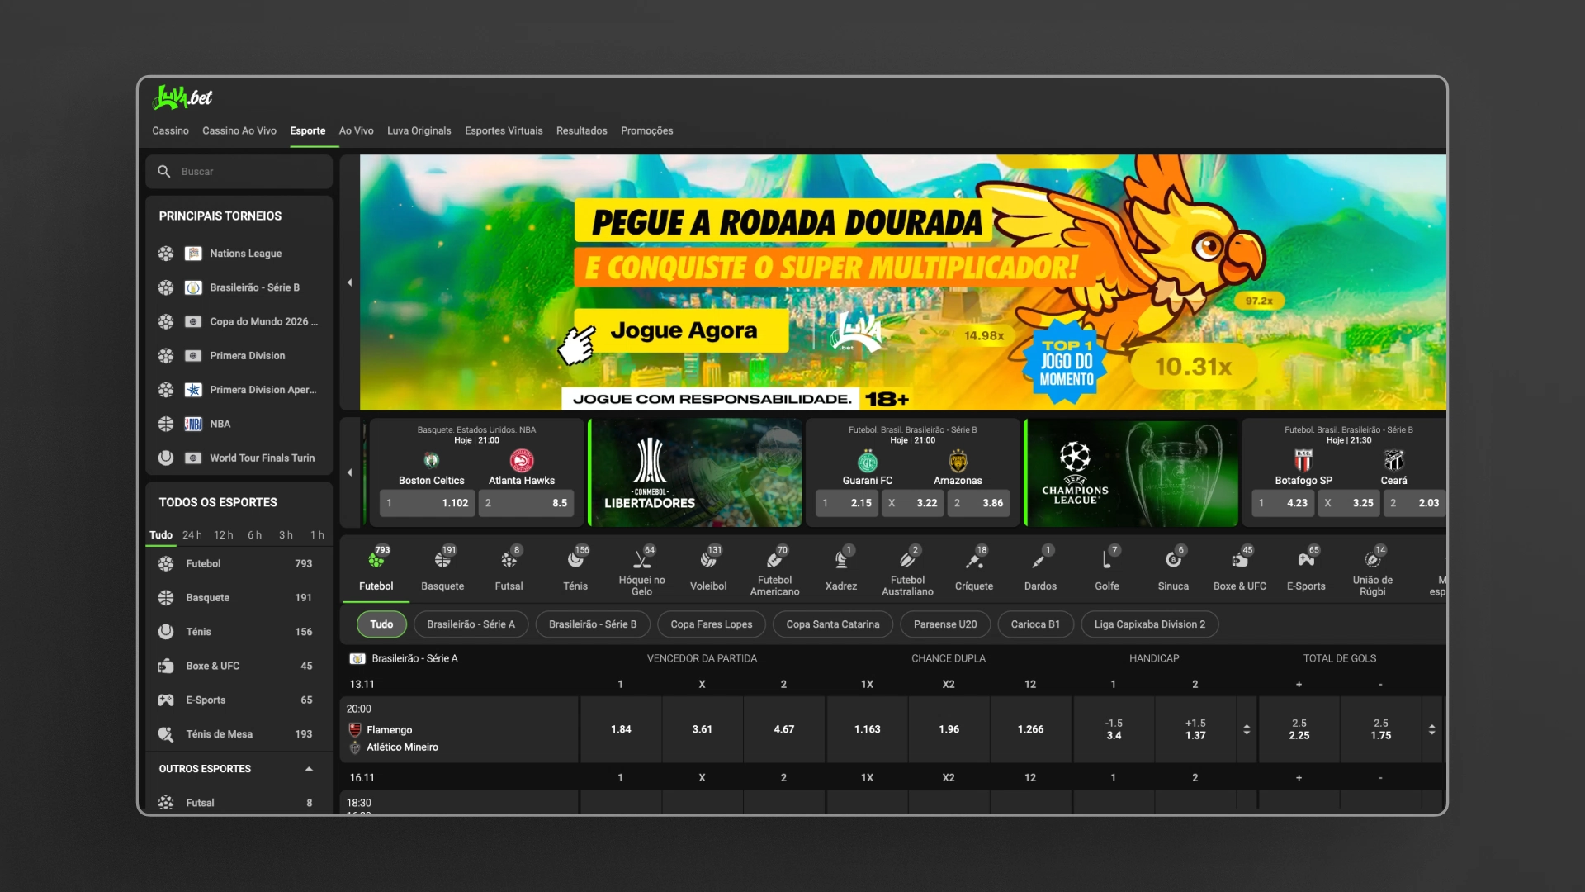The height and width of the screenshot is (892, 1585).
Task: Toggle the 24h time filter option
Action: point(192,534)
